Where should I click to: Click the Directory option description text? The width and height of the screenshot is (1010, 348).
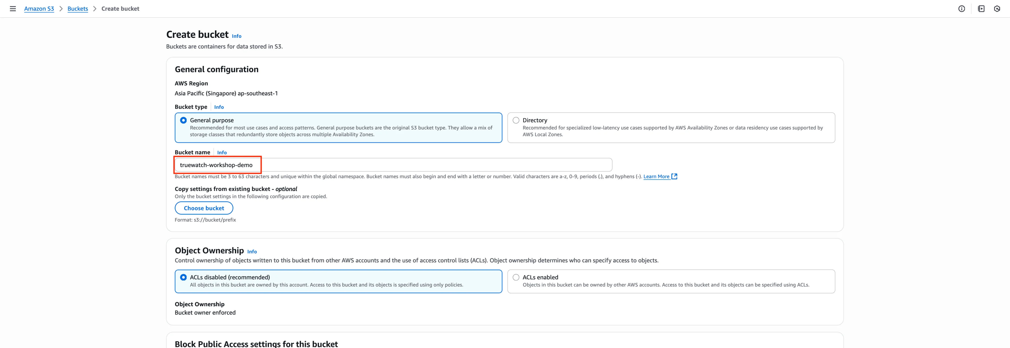point(673,131)
